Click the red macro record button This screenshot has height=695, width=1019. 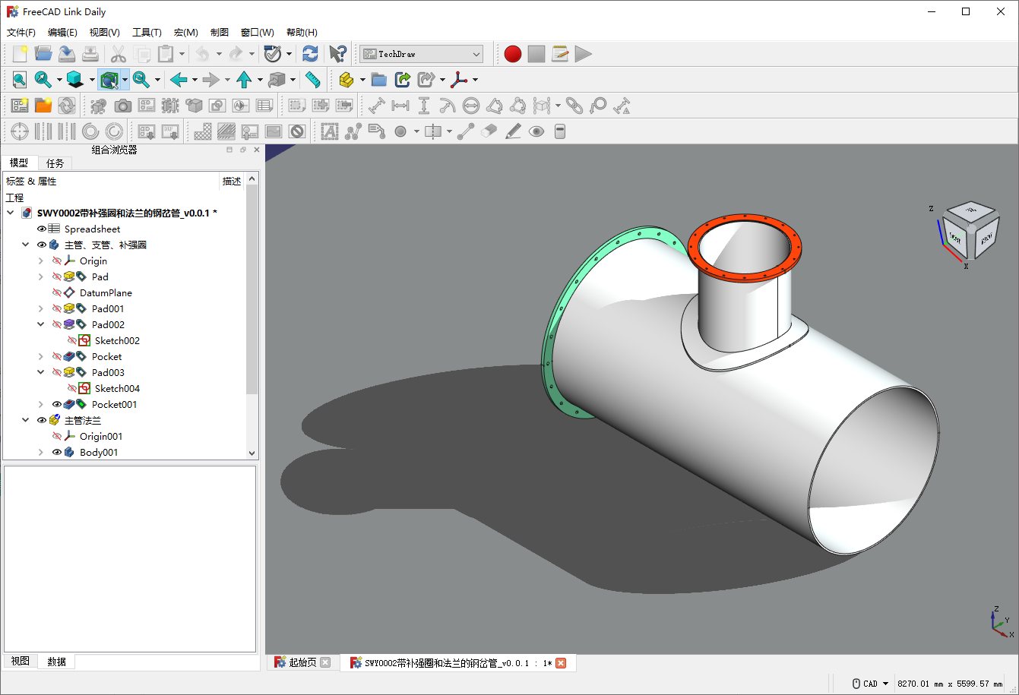coord(513,54)
